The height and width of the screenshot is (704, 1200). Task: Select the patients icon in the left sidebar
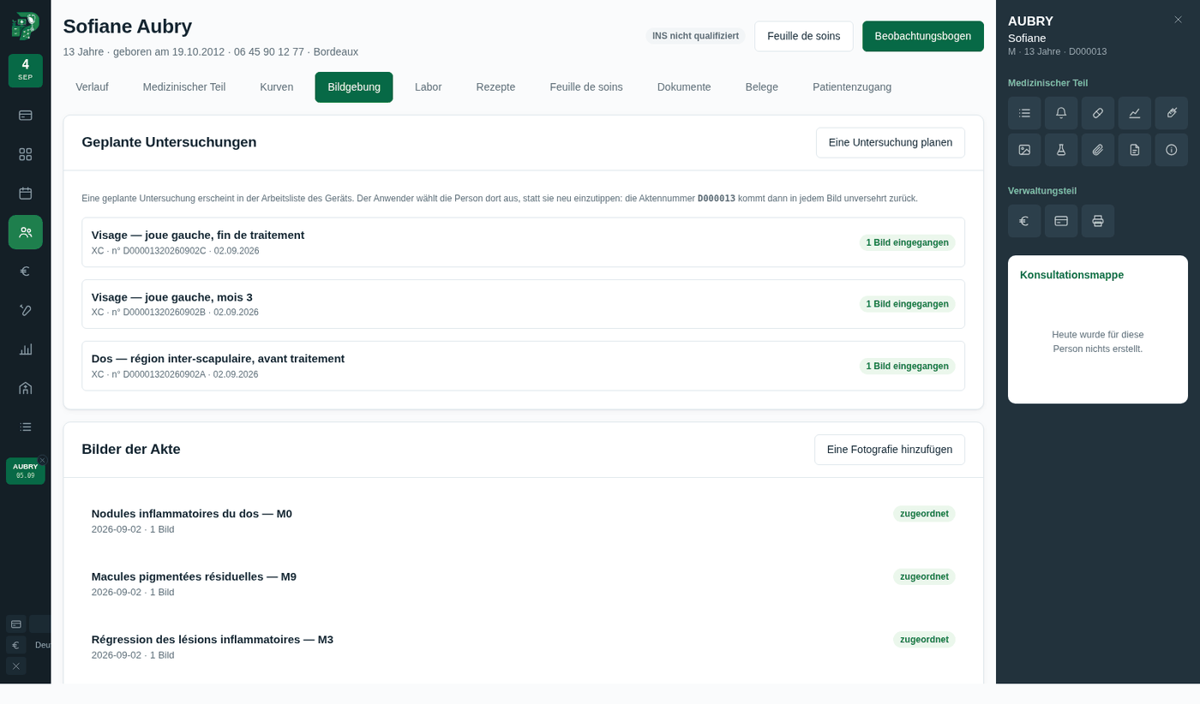[x=26, y=232]
